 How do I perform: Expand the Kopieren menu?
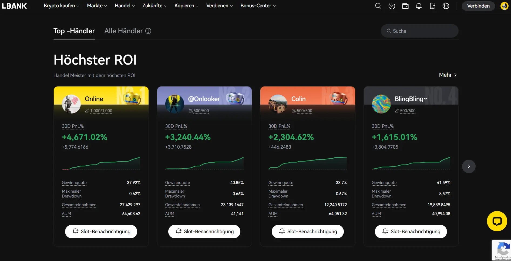coord(186,6)
